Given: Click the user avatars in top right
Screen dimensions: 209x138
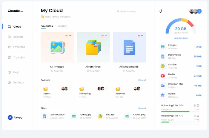Looking at the screenshot, I should click(x=193, y=11).
